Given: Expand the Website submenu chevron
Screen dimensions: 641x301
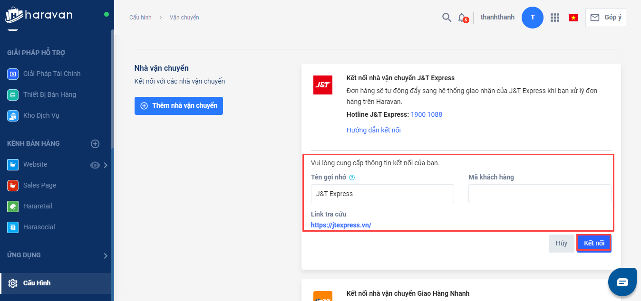Looking at the screenshot, I should (106, 165).
